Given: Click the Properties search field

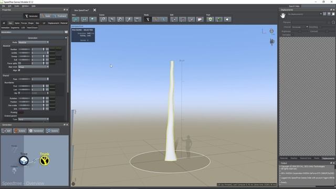Looking at the screenshot, I should tap(32, 32).
